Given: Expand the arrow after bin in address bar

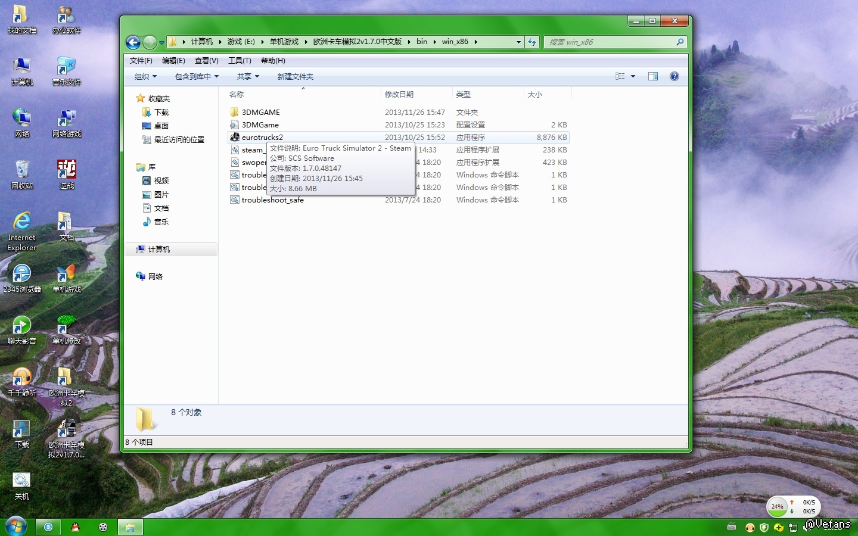Looking at the screenshot, I should [434, 42].
